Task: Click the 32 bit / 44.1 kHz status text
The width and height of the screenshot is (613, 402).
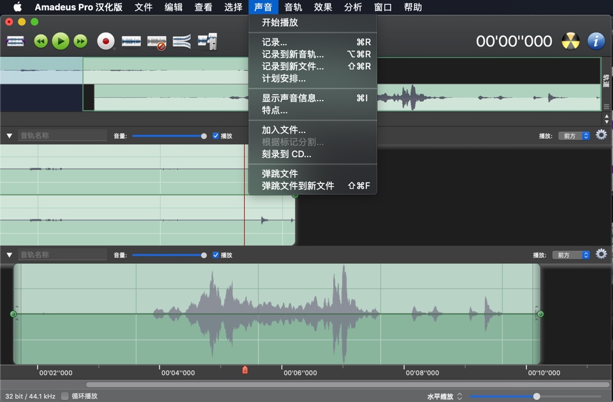Action: pos(30,396)
